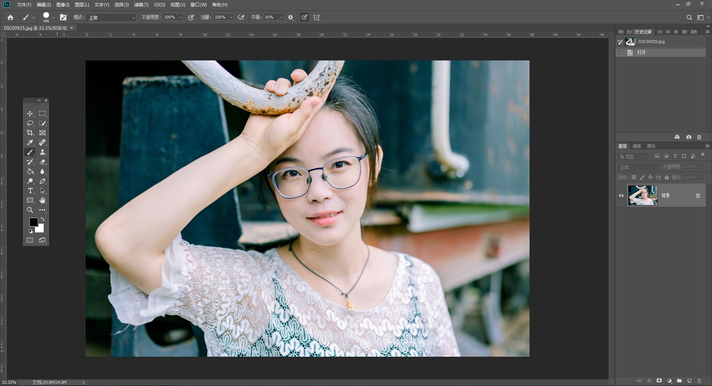Viewport: 712px width, 386px height.
Task: Select the Frame tool
Action: 43,133
